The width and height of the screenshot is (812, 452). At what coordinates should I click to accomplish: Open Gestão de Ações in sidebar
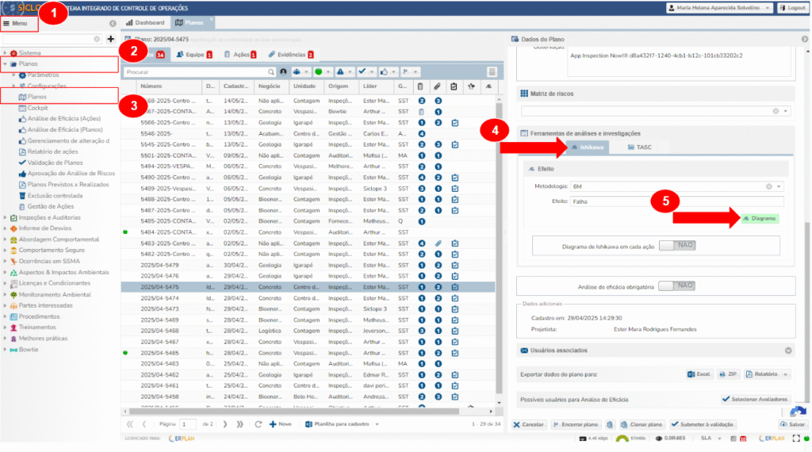tap(51, 207)
